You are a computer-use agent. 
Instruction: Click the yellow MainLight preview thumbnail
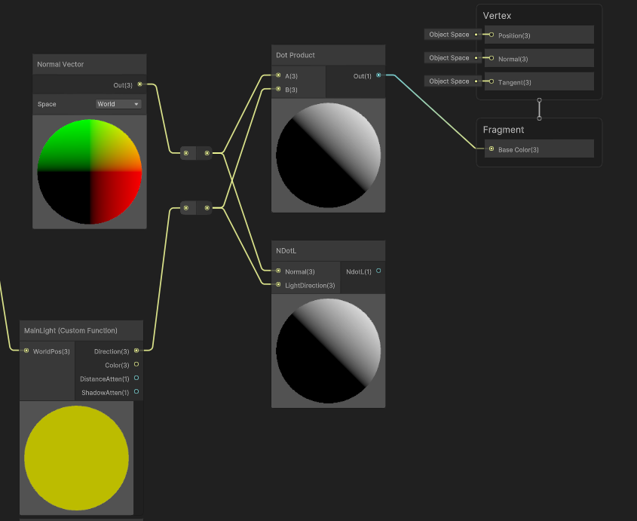click(x=76, y=458)
